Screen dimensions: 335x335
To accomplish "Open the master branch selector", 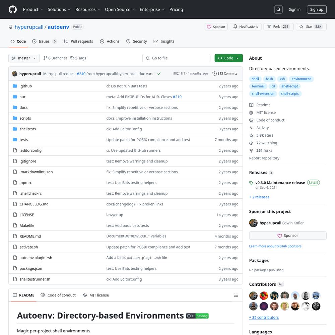I will (24, 58).
